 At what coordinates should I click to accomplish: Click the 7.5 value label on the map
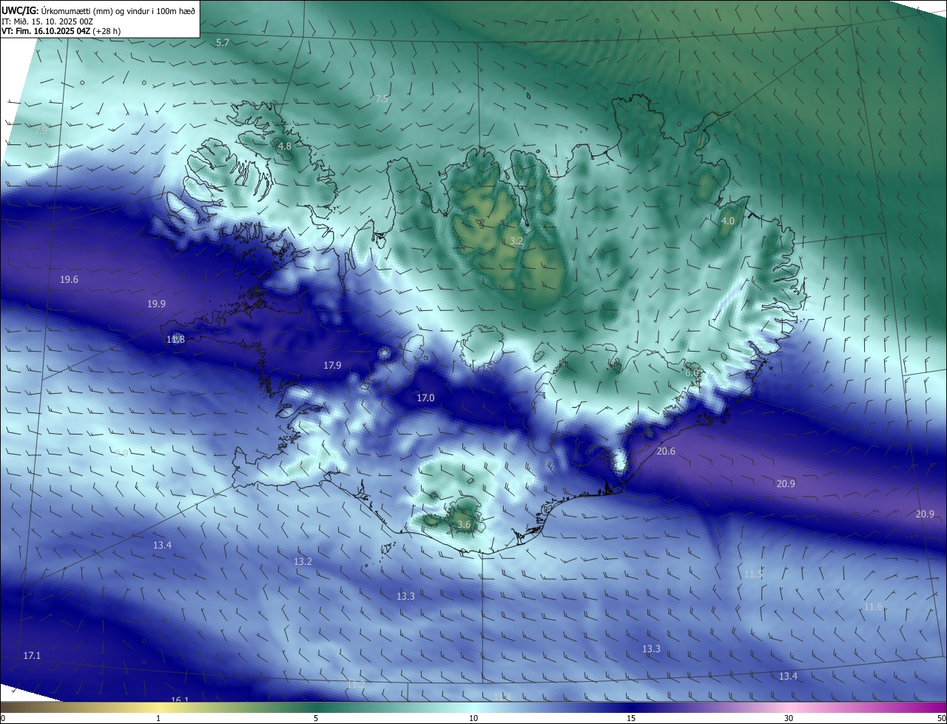point(382,99)
